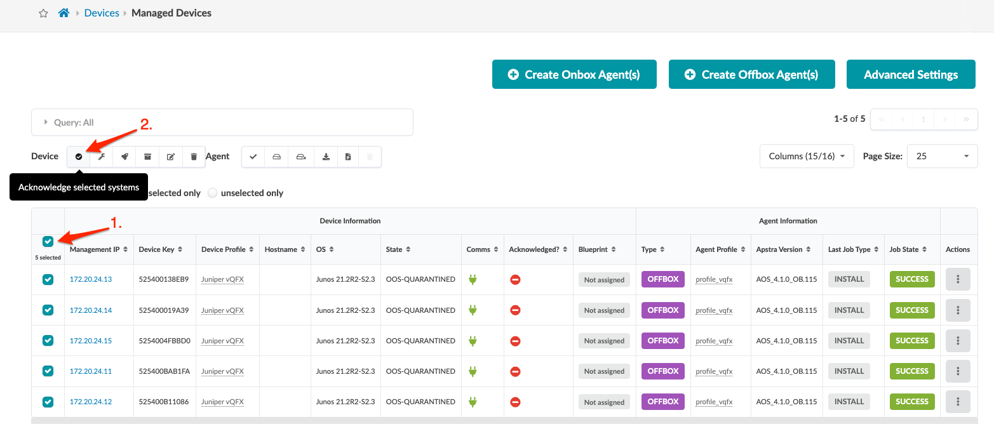Select the 'unselected only' radio button
Screen dimensions: 994x429
pos(213,193)
